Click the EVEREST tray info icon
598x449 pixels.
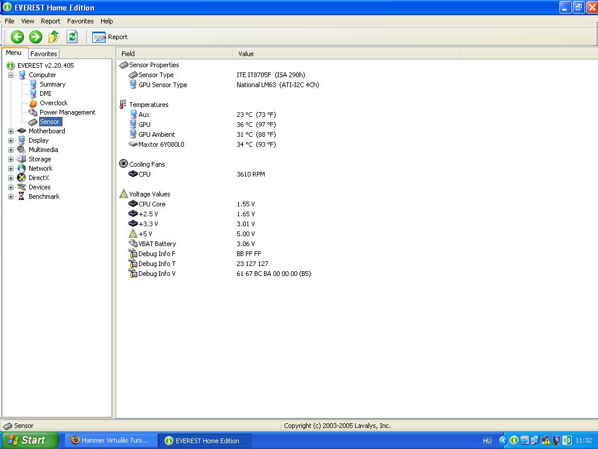(514, 441)
